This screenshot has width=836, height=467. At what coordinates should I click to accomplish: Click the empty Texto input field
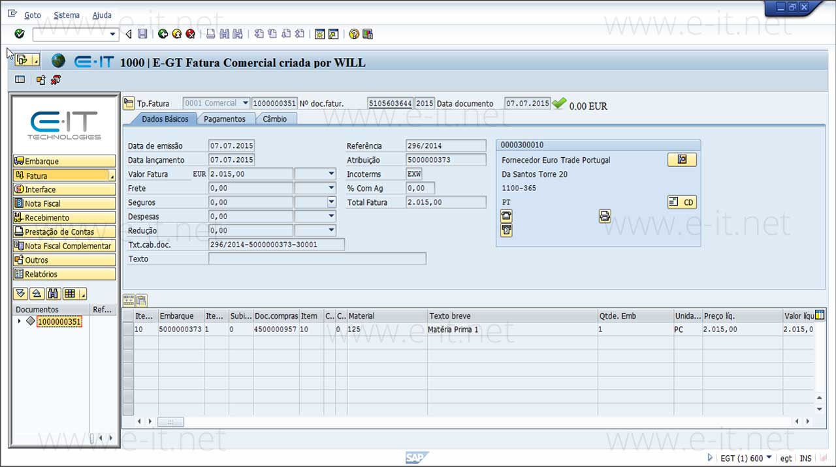coord(317,259)
